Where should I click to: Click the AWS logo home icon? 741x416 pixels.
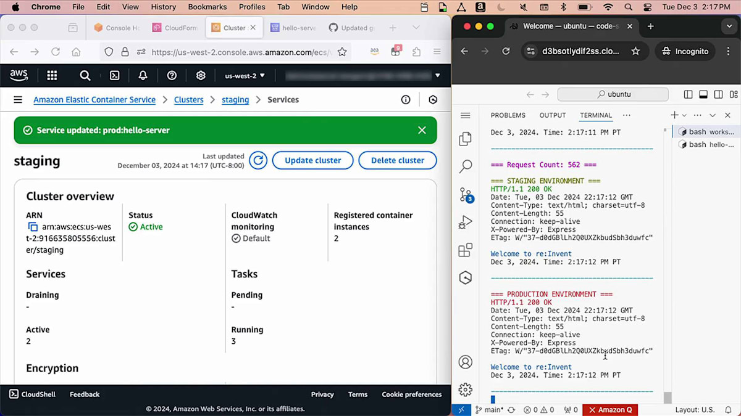pos(19,75)
